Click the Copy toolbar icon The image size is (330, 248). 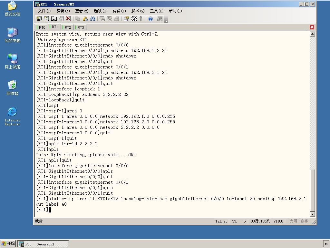point(78,19)
